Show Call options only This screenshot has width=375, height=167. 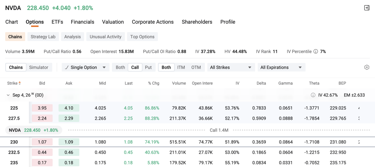[135, 67]
